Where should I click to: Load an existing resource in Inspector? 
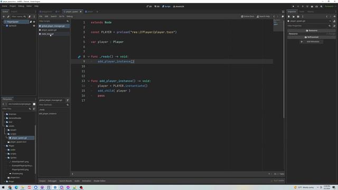point(294,16)
